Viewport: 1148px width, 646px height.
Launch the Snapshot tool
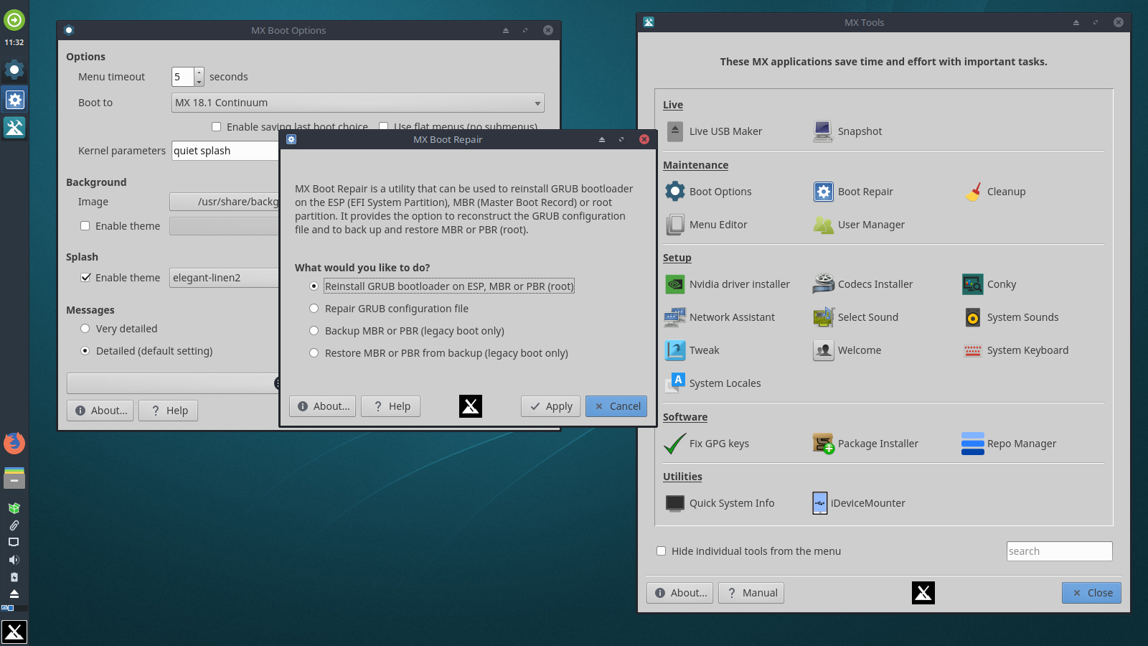847,131
